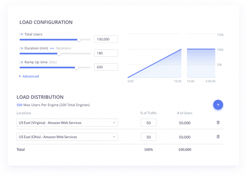
Task: Click the Duration slider handle
Action: pyautogui.click(x=59, y=53)
